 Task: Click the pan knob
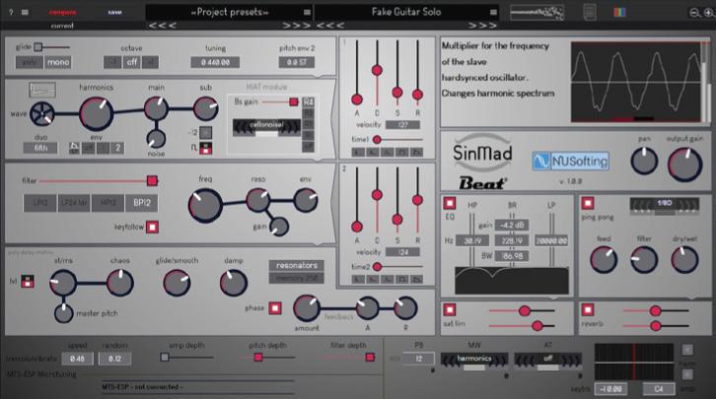[644, 161]
